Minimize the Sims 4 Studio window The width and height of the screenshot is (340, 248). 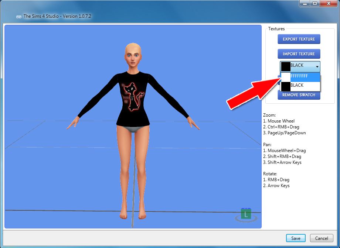click(305, 3)
